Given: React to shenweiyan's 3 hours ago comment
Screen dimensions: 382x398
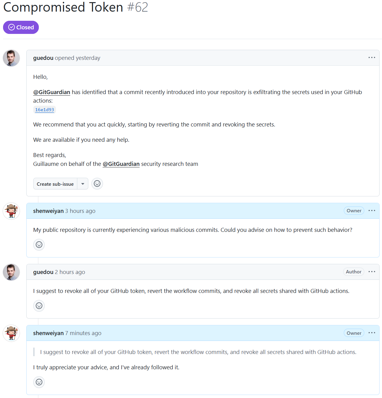Looking at the screenshot, I should (39, 245).
